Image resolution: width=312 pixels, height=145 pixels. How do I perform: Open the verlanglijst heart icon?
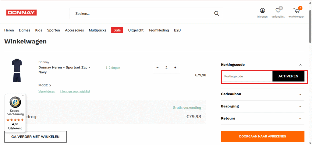[x=278, y=11]
